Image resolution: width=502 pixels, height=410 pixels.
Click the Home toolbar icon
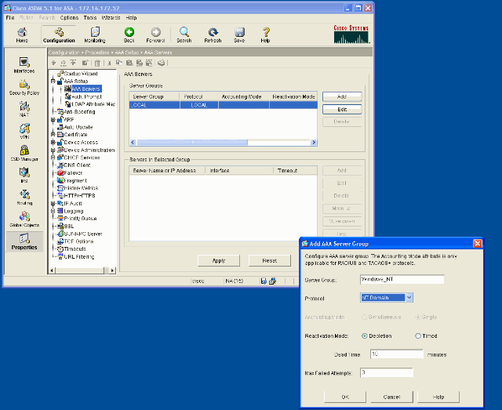pyautogui.click(x=22, y=34)
